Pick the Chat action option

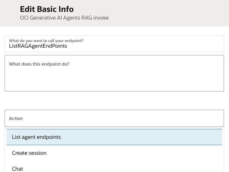(18, 169)
